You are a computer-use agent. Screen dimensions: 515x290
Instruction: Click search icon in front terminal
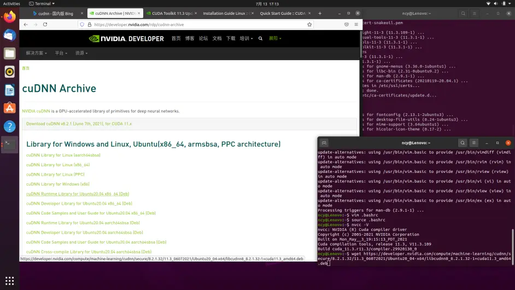(463, 143)
